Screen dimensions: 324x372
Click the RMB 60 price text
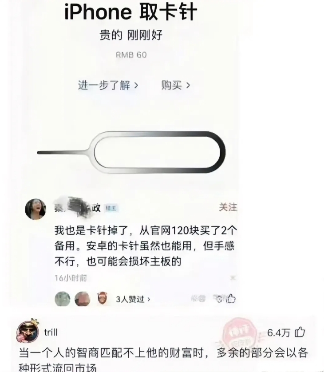coord(131,55)
